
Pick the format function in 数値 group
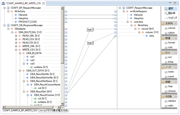coord(171,42)
